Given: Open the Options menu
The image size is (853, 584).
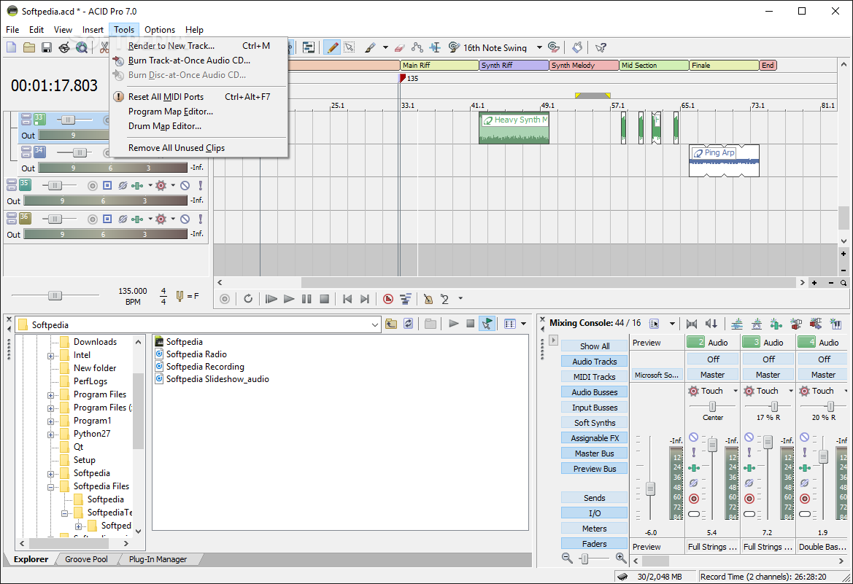Looking at the screenshot, I should click(159, 30).
